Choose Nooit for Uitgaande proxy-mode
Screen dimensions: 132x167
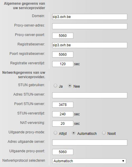tap(104, 133)
